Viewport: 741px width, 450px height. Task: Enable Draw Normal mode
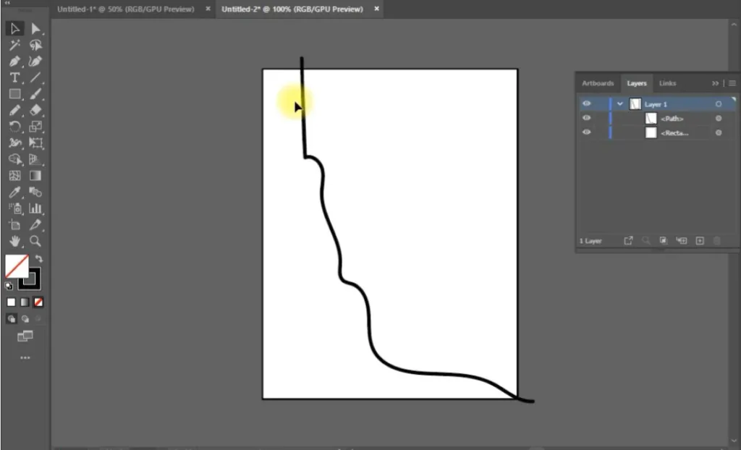click(x=12, y=319)
